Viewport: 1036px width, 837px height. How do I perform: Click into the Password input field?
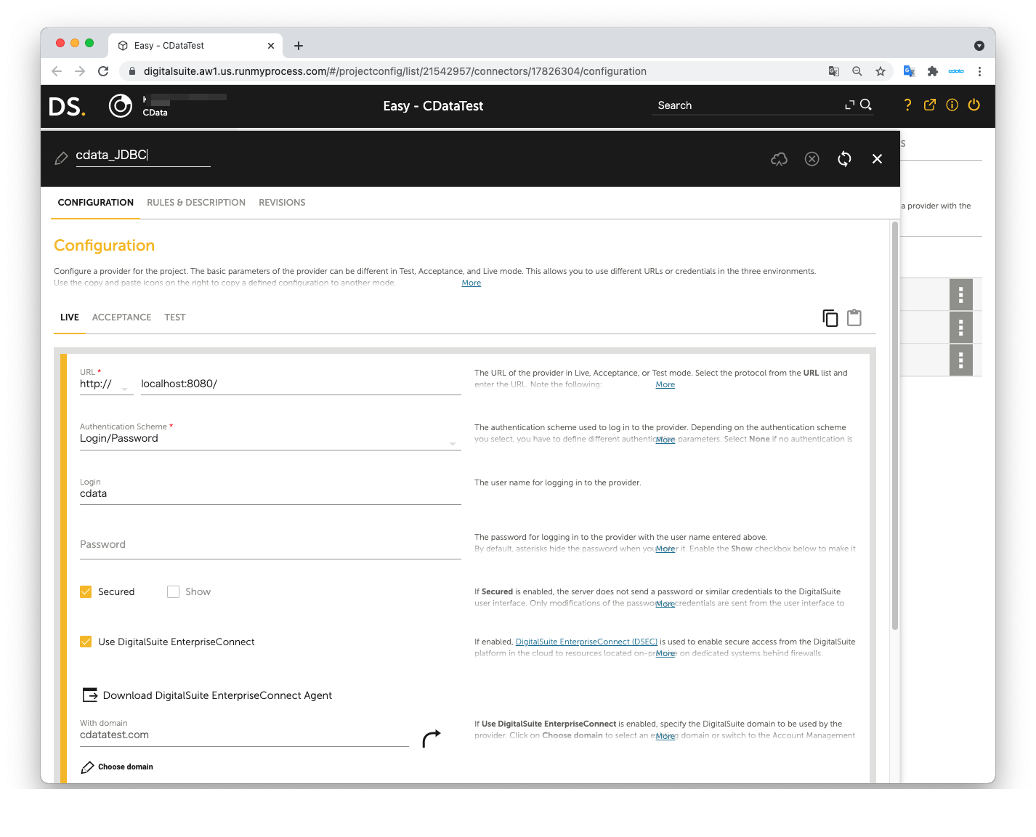tap(269, 545)
